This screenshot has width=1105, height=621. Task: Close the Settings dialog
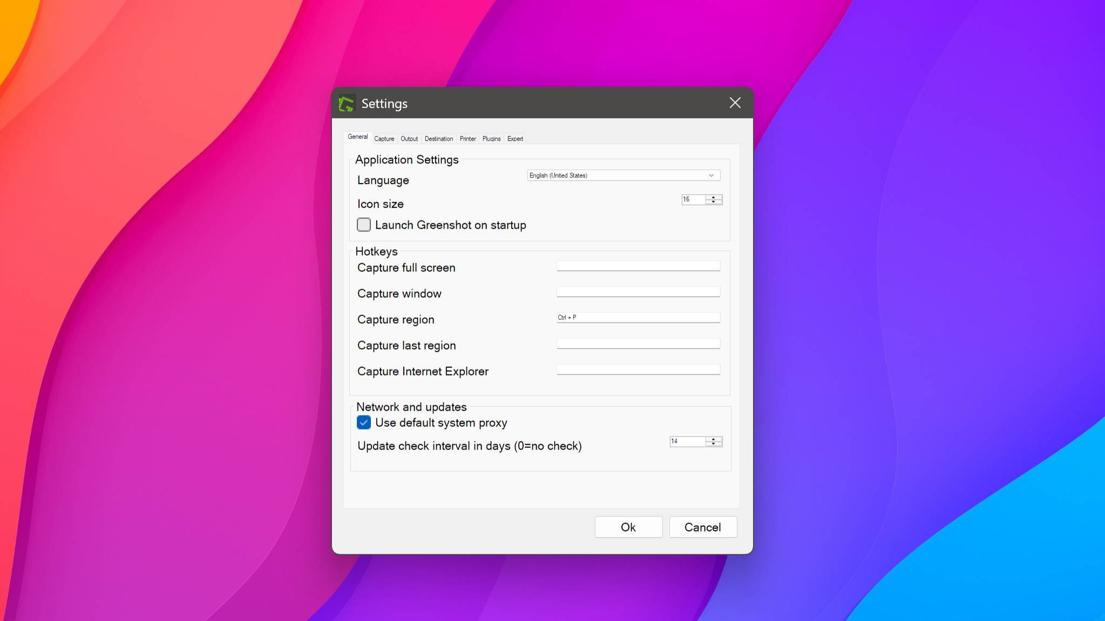tap(735, 103)
